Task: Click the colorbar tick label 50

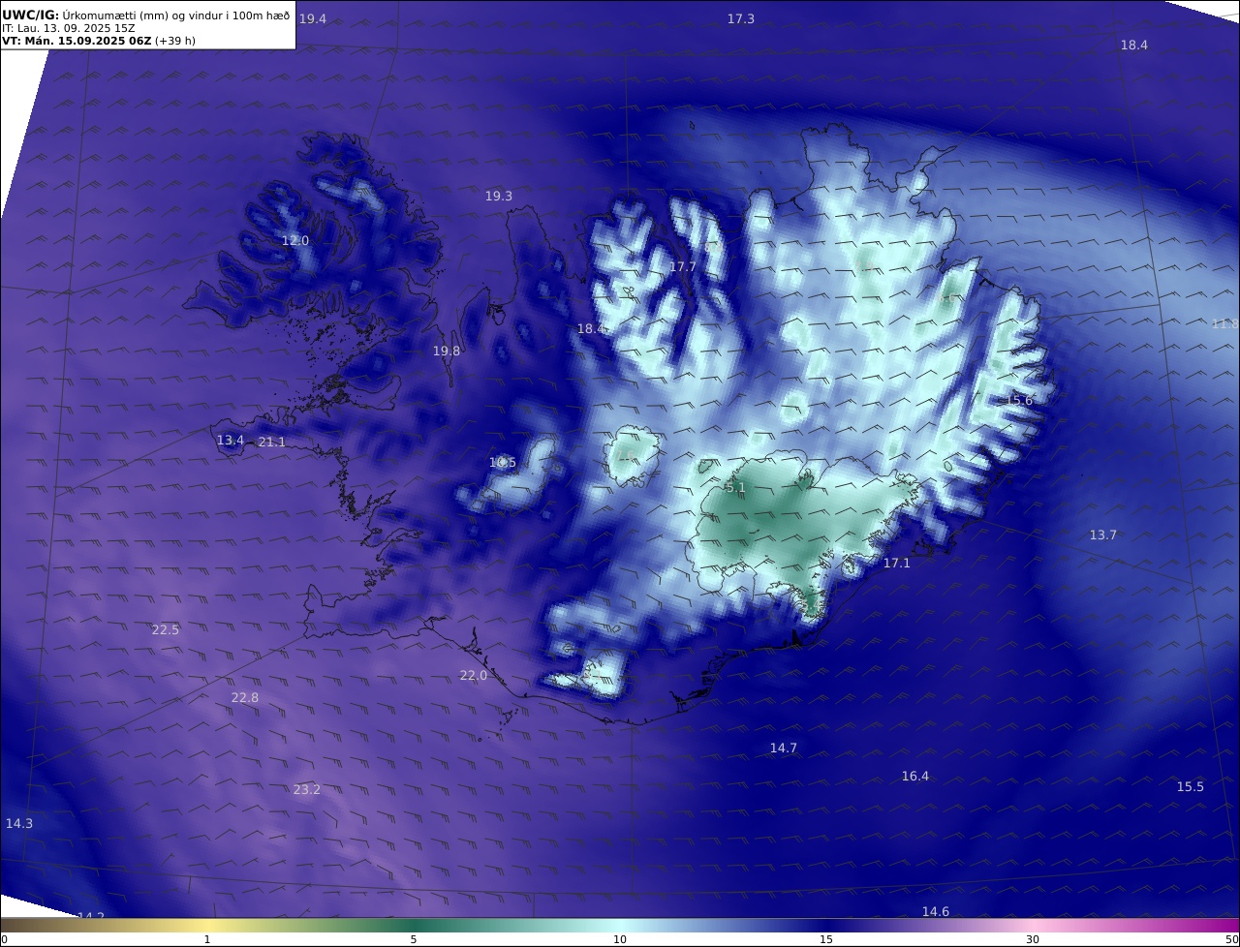Action: pos(1232,939)
